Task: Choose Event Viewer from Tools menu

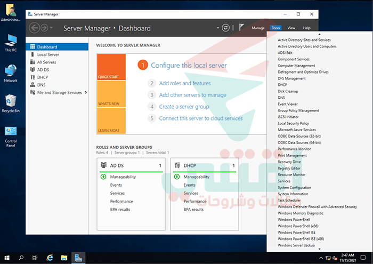Action: [288, 104]
